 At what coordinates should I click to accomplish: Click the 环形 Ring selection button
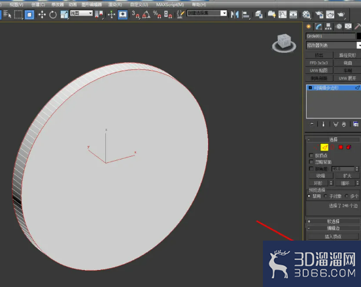(318, 183)
